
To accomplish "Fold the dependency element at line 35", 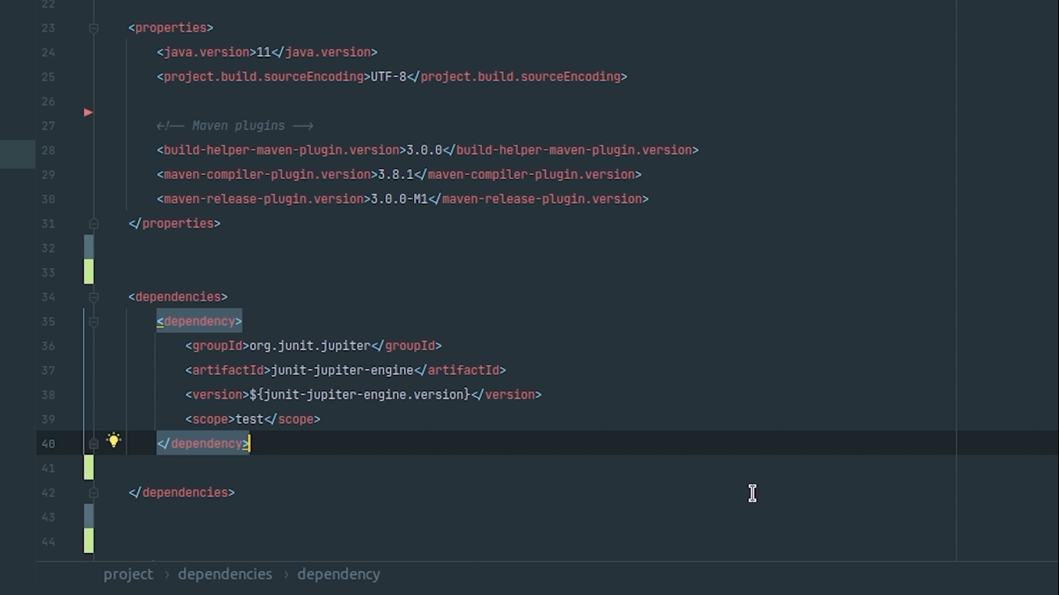I will point(94,322).
